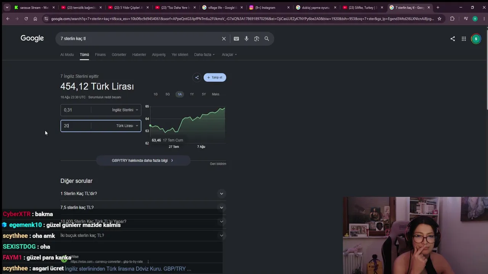Close the 'village life' Google tab
The height and width of the screenshot is (274, 488).
coord(241,7)
